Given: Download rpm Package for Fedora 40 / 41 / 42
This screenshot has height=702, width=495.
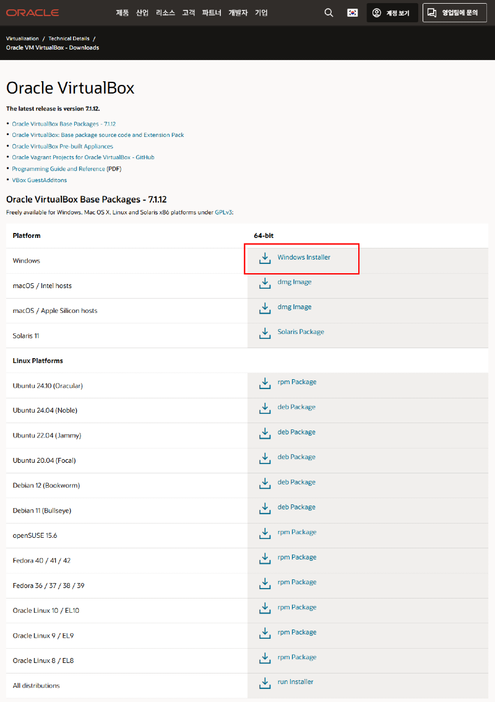Looking at the screenshot, I should (296, 557).
